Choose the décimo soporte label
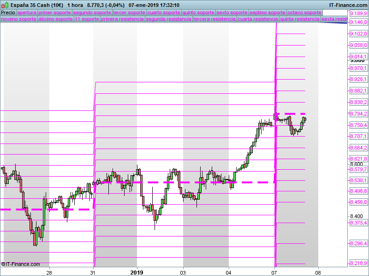369x276 pixels. pyautogui.click(x=55, y=19)
